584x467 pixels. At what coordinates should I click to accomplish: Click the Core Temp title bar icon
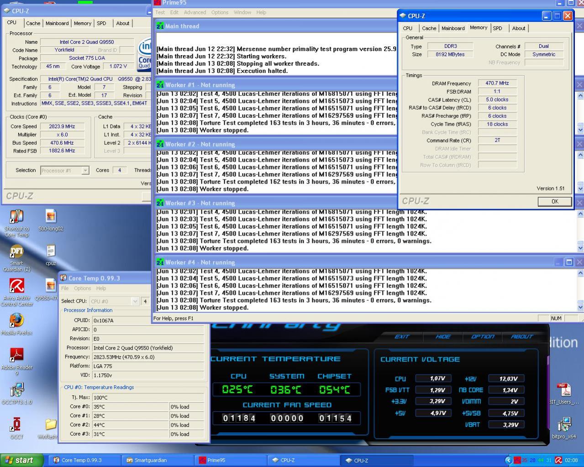[63, 278]
